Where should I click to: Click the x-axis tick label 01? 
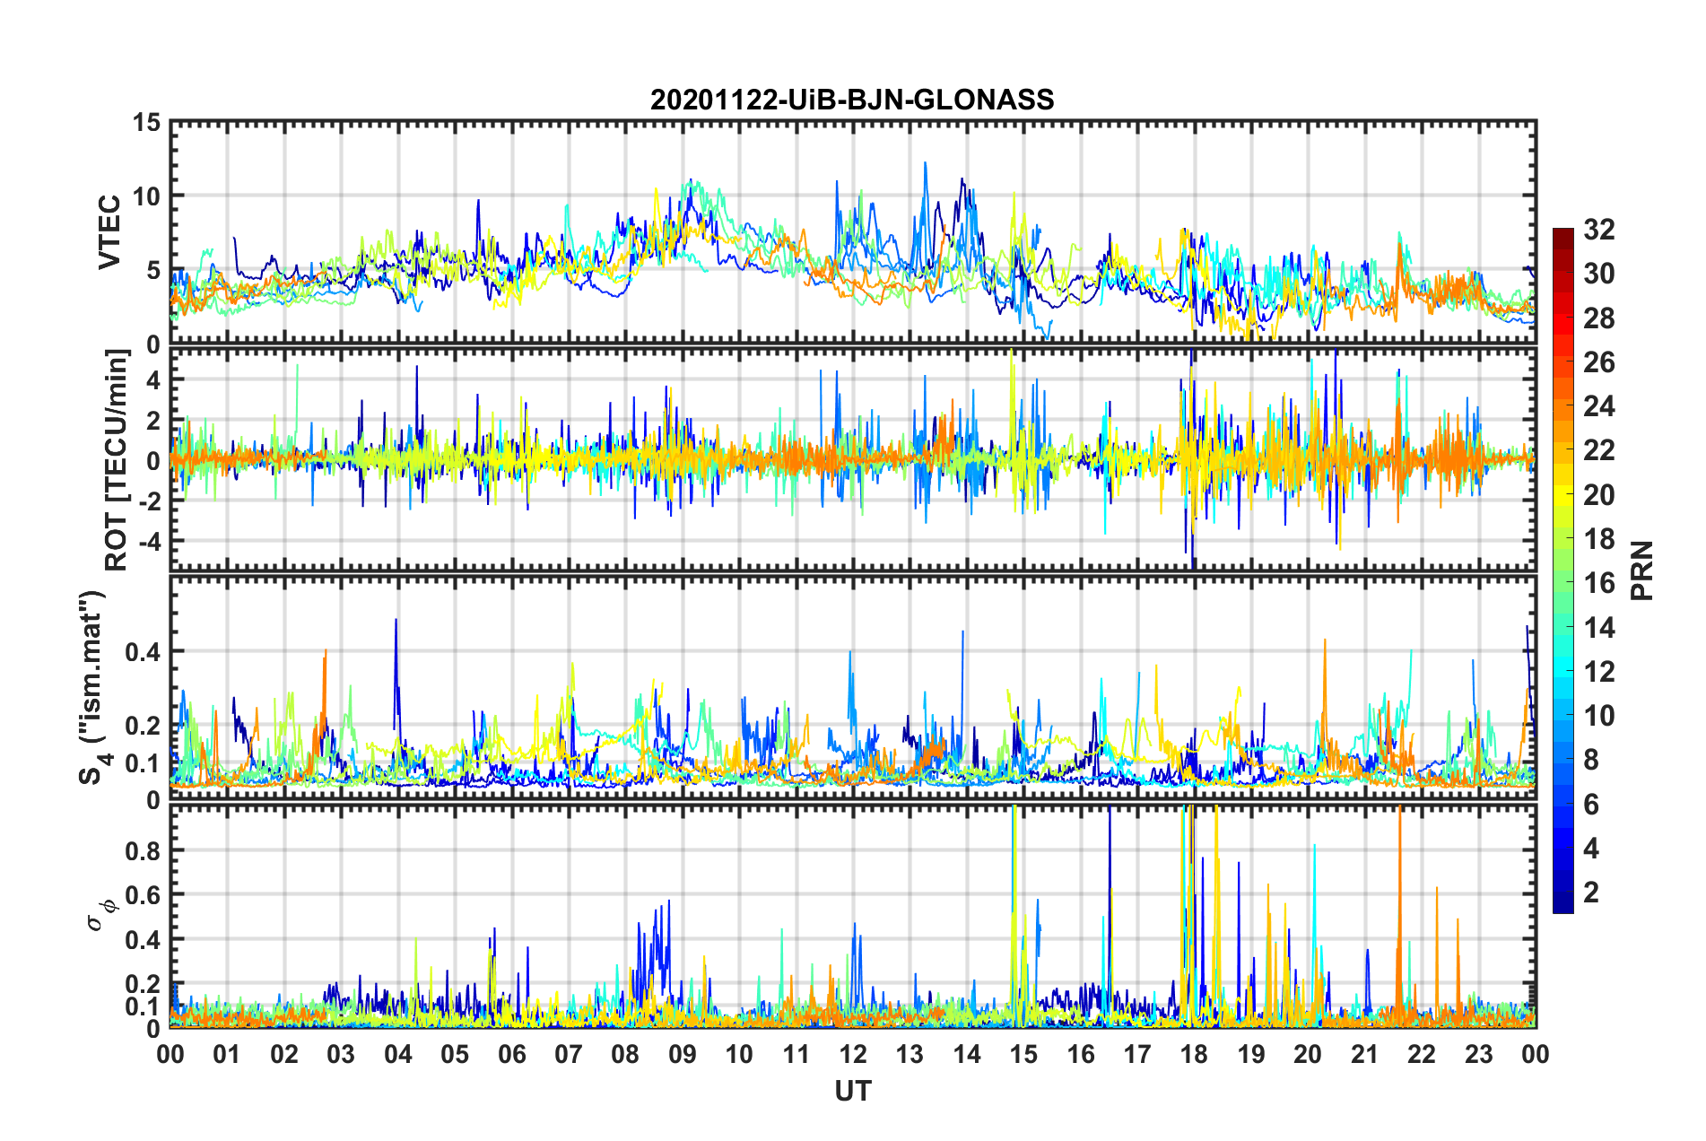pos(227,1054)
